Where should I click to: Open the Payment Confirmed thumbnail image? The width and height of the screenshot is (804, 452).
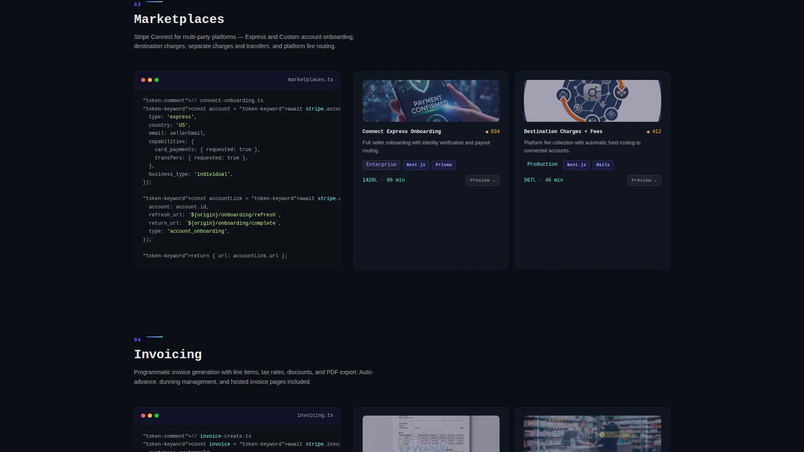(431, 101)
